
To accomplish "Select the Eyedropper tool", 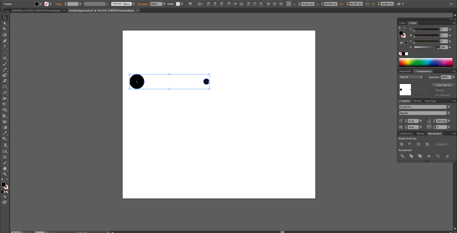I will (x=4, y=133).
